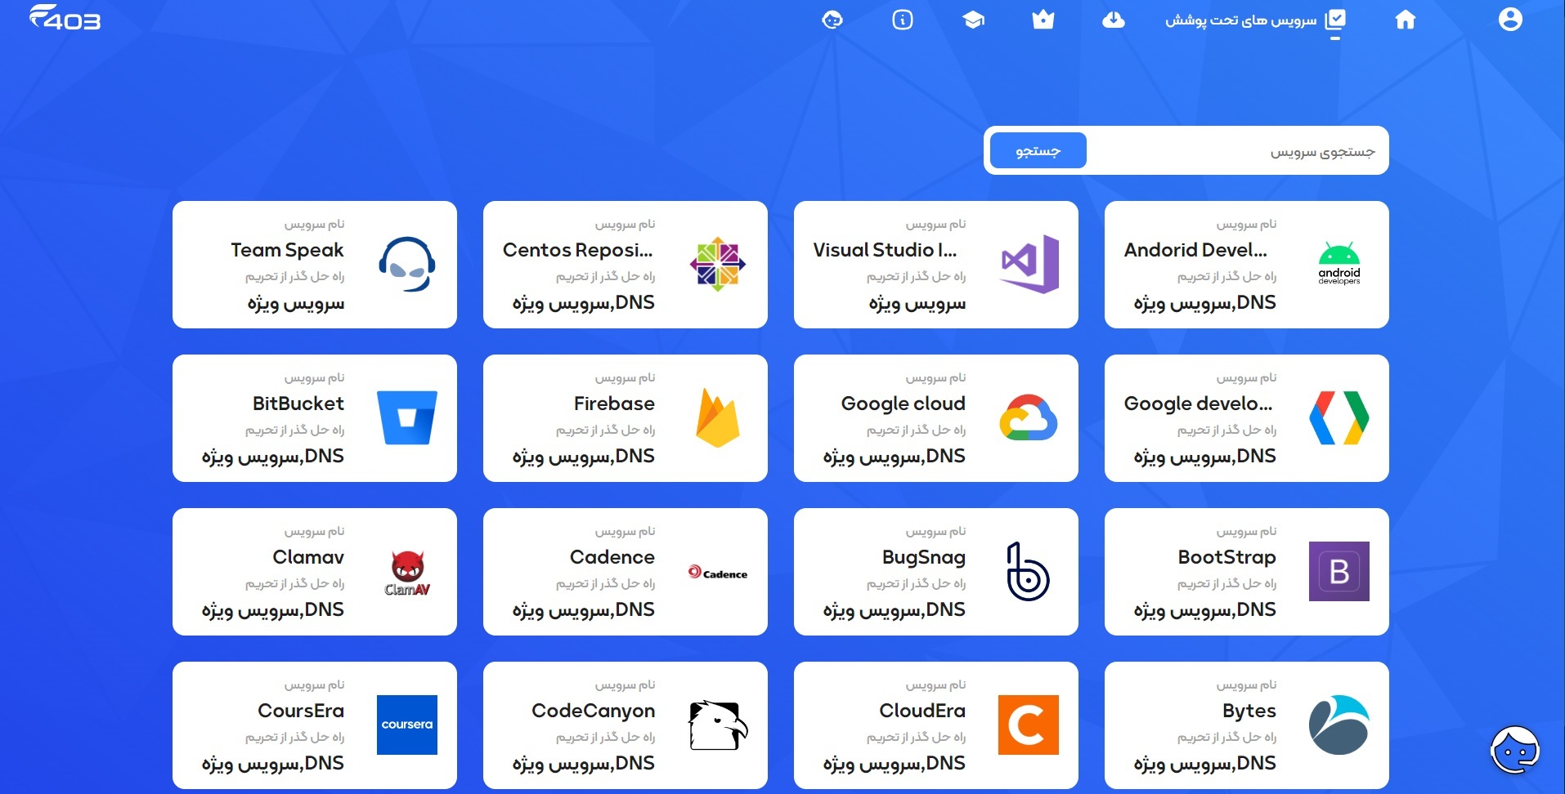Select the CodeCanyon service name
Viewport: 1565px width, 794px height.
click(x=594, y=711)
